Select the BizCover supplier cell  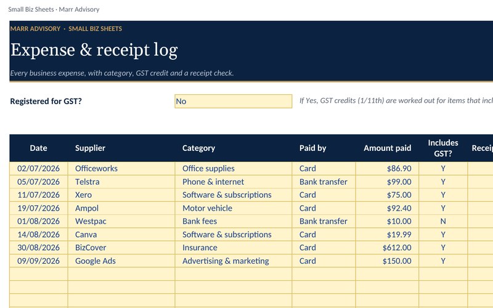[x=121, y=248]
